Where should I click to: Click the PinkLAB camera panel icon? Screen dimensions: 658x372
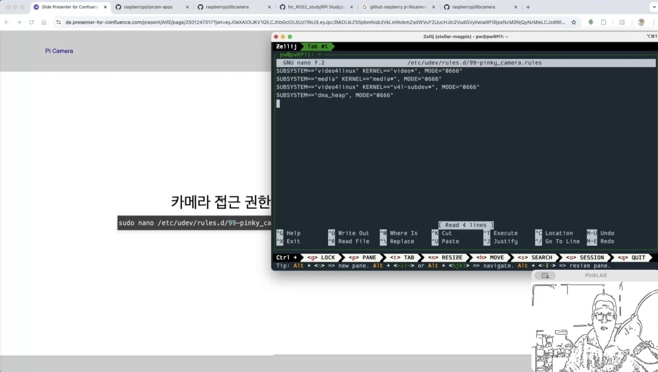coord(545,275)
